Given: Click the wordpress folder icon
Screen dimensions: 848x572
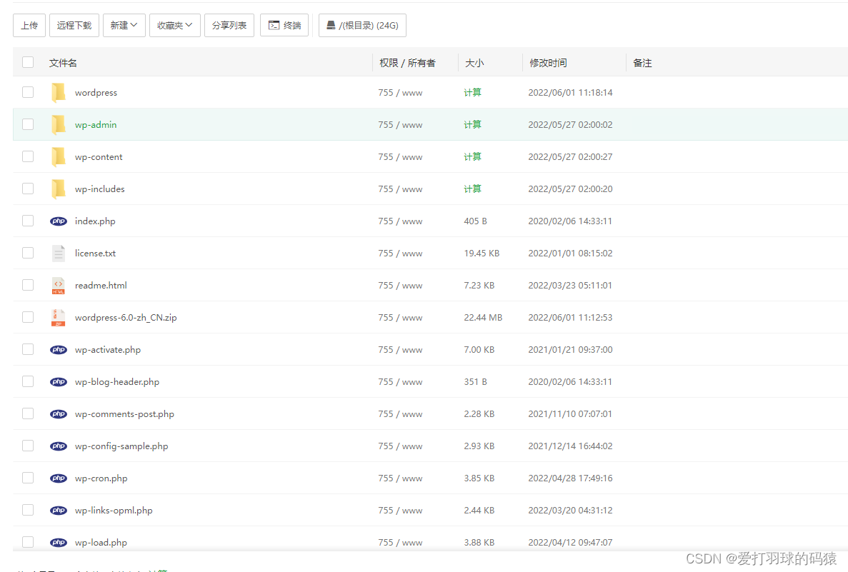Looking at the screenshot, I should click(x=59, y=92).
